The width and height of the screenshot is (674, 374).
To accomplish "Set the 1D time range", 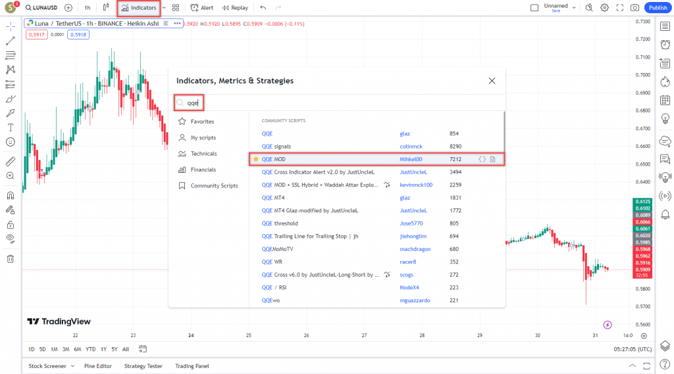I will [32, 350].
